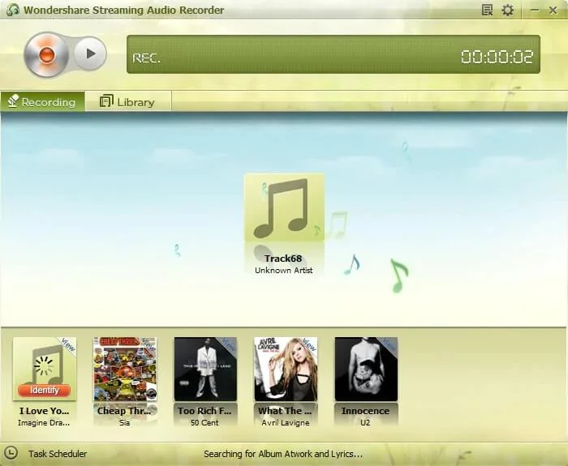Click the Too Rich F... track title

coord(204,411)
